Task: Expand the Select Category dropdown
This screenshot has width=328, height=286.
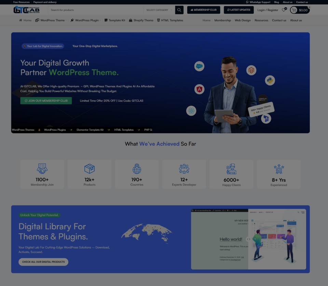Action: 159,10
